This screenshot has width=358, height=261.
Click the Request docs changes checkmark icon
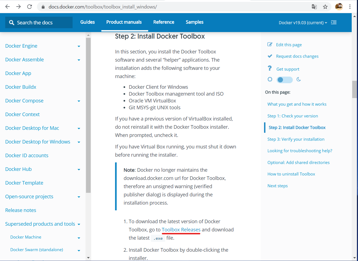270,56
